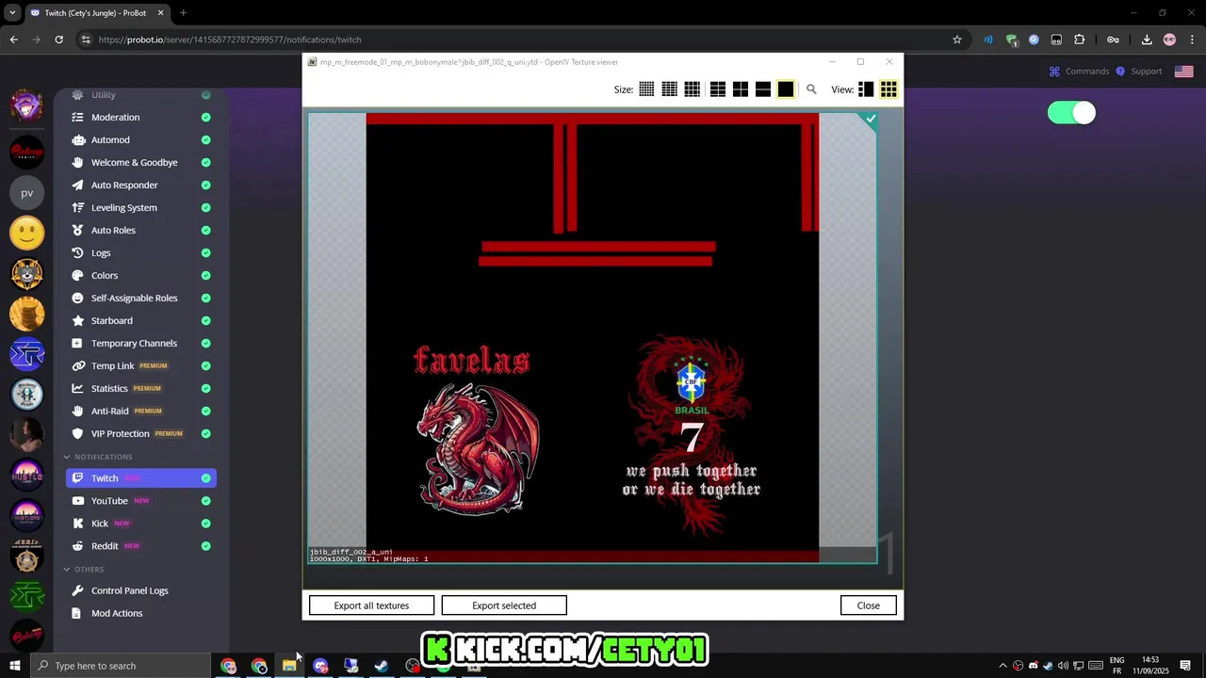Select the jbib_diff_002_a_uni texture thumbnail
The image size is (1206, 678).
(593, 338)
